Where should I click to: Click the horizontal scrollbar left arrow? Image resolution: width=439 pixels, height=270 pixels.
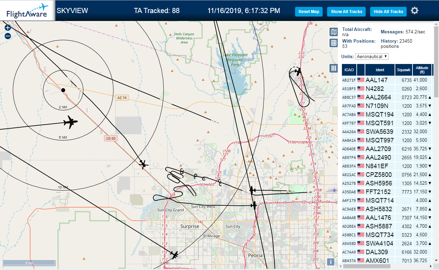(x=341, y=266)
